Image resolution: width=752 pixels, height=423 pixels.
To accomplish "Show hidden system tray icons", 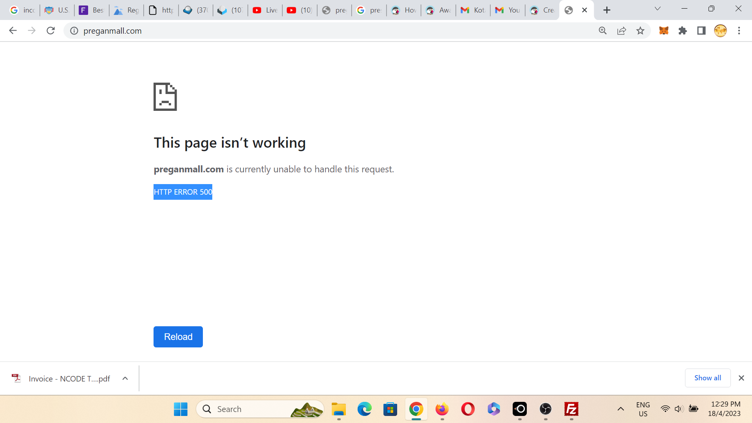I will pyautogui.click(x=621, y=409).
